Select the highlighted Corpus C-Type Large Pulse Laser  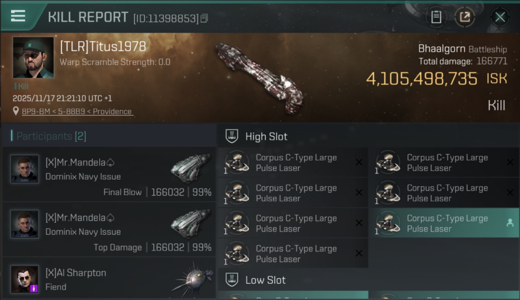(444, 223)
